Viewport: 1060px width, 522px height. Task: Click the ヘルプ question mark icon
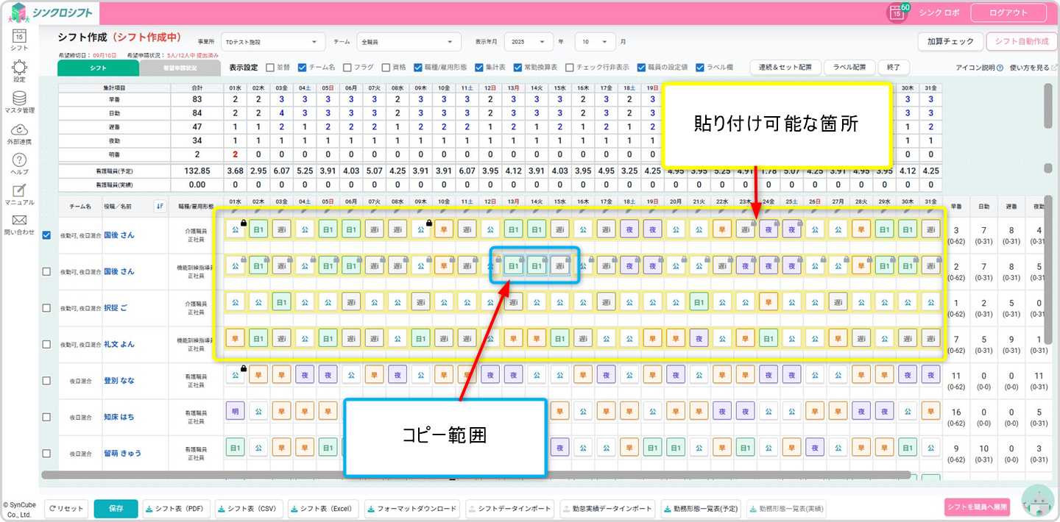(19, 160)
